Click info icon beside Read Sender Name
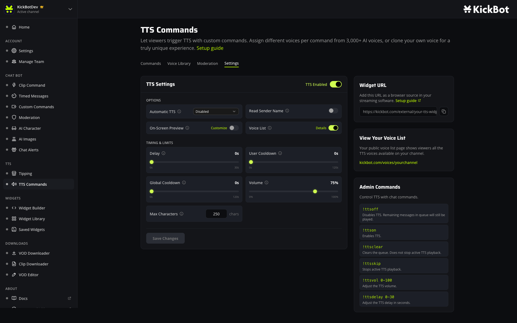The height and width of the screenshot is (323, 517). [287, 111]
